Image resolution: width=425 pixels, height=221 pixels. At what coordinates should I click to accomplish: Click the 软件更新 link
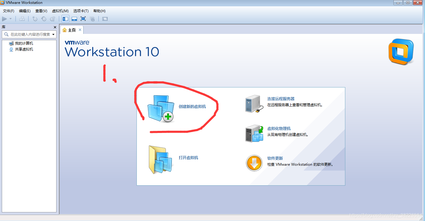point(275,158)
